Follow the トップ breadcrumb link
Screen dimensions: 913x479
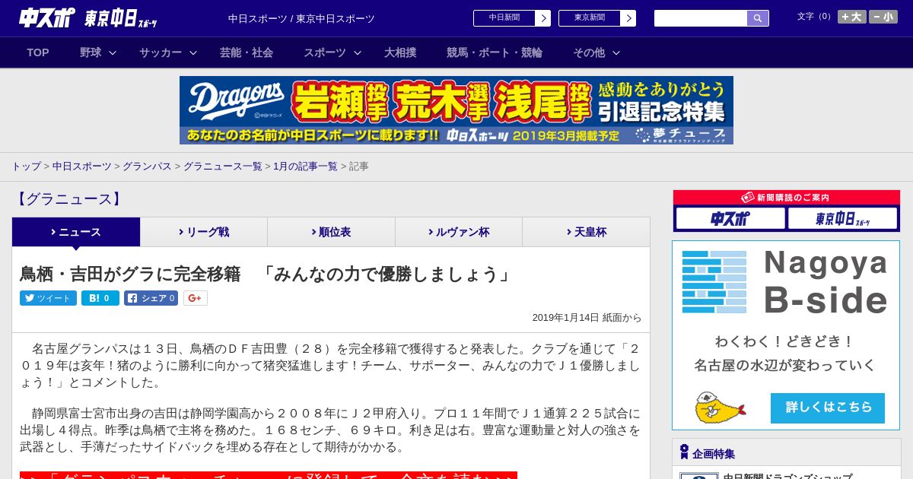[26, 167]
